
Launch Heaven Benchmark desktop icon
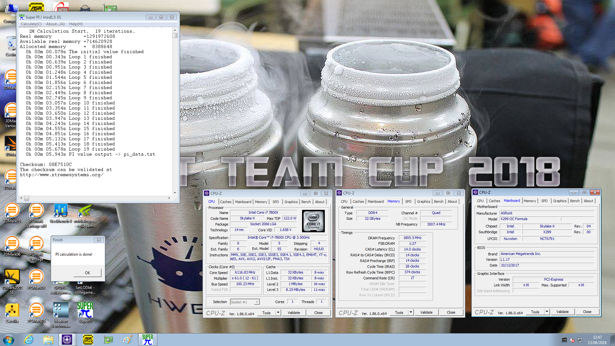(x=61, y=315)
